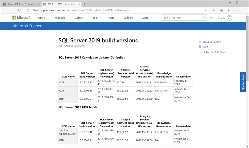The height and width of the screenshot is (148, 249).
Task: Click the browser address bar URL
Action: point(81,10)
